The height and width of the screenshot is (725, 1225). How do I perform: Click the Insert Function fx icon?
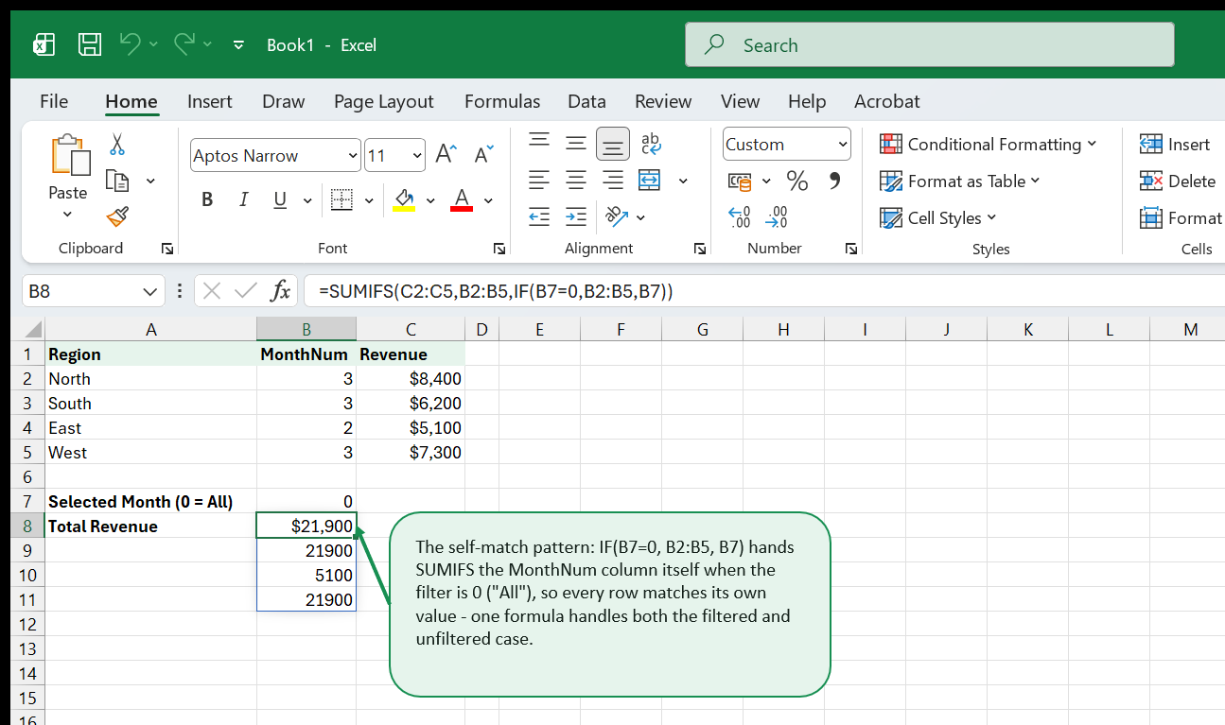pos(280,291)
